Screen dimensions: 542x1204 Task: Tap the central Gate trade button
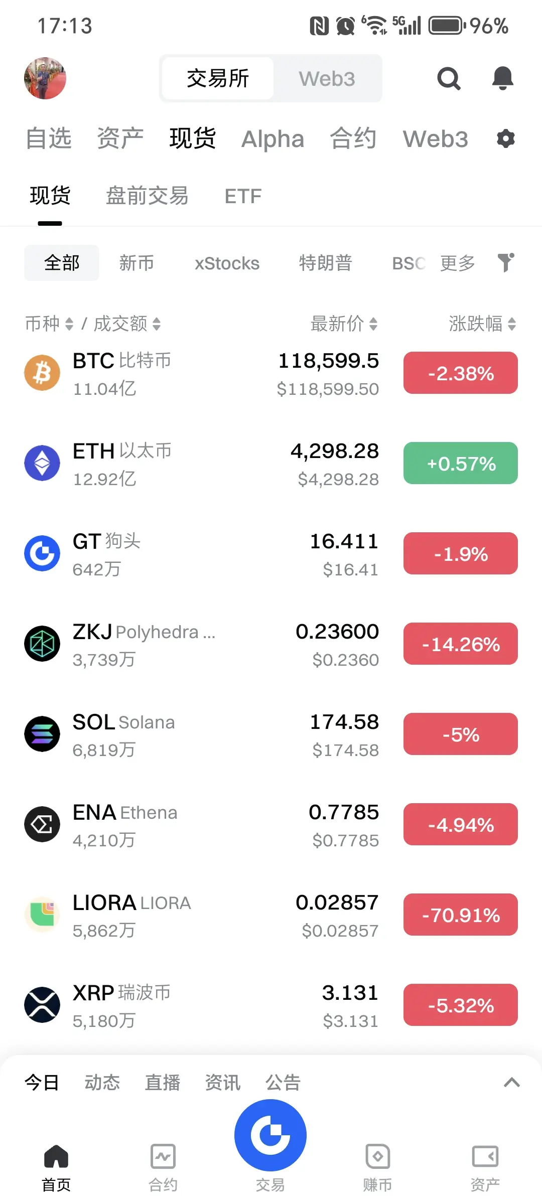(270, 1135)
